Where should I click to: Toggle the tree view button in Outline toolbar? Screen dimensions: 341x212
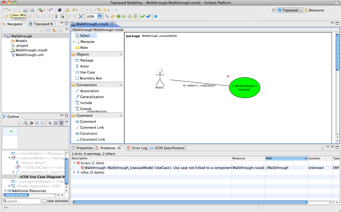tap(50, 123)
